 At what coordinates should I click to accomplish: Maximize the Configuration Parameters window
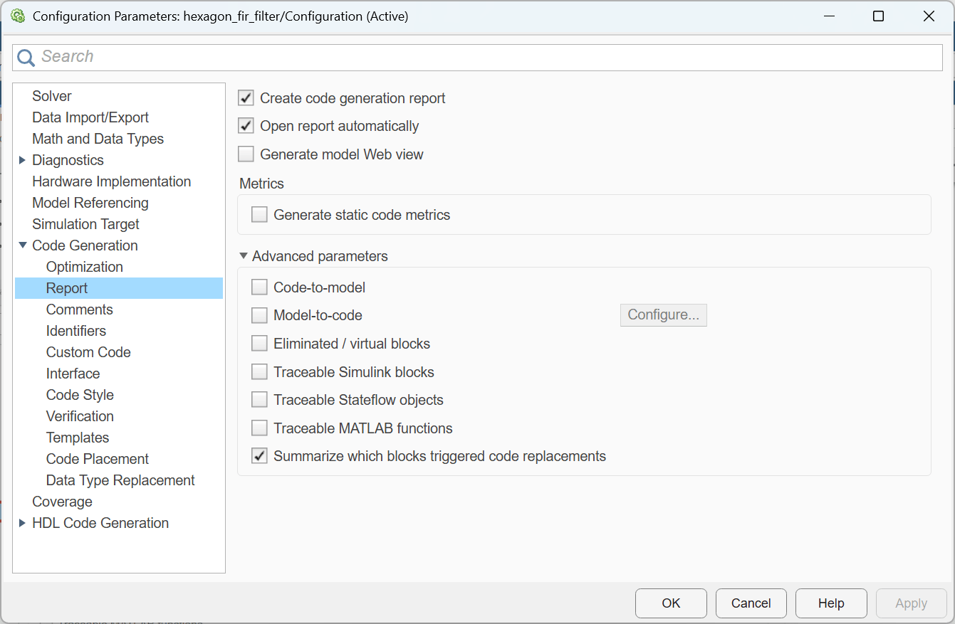[879, 16]
